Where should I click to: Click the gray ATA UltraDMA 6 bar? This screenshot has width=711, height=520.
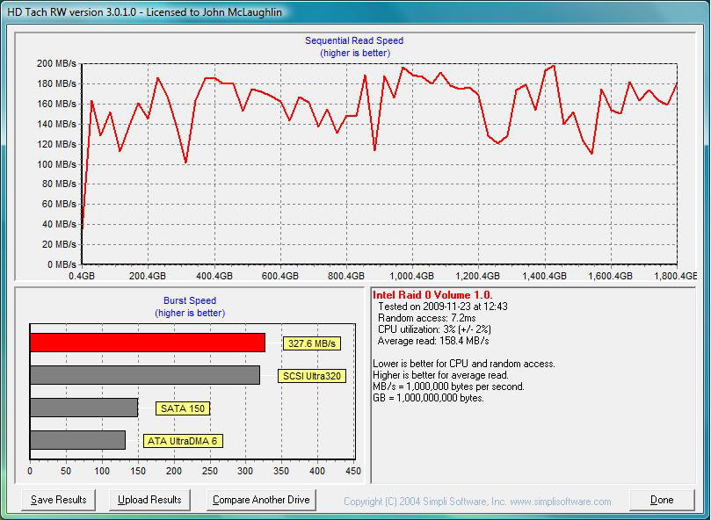point(77,440)
